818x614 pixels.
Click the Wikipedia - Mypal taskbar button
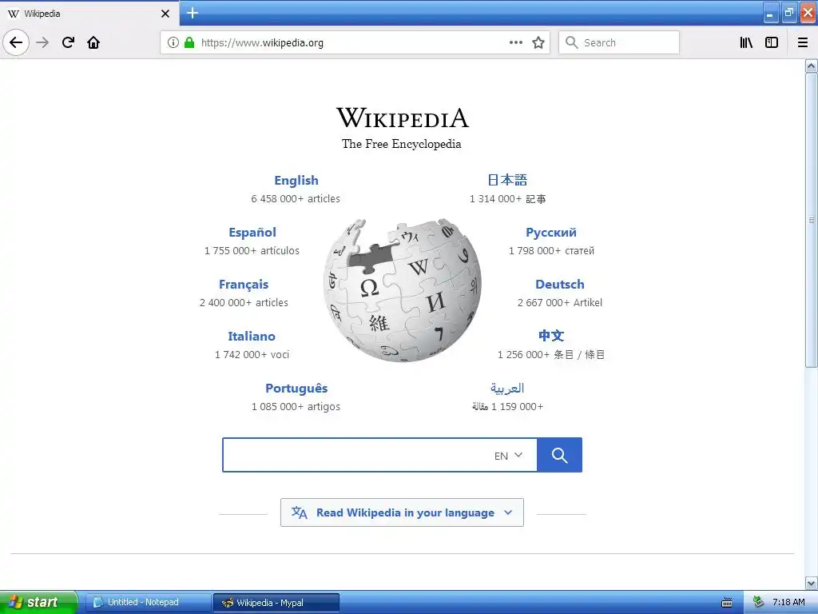click(x=276, y=603)
